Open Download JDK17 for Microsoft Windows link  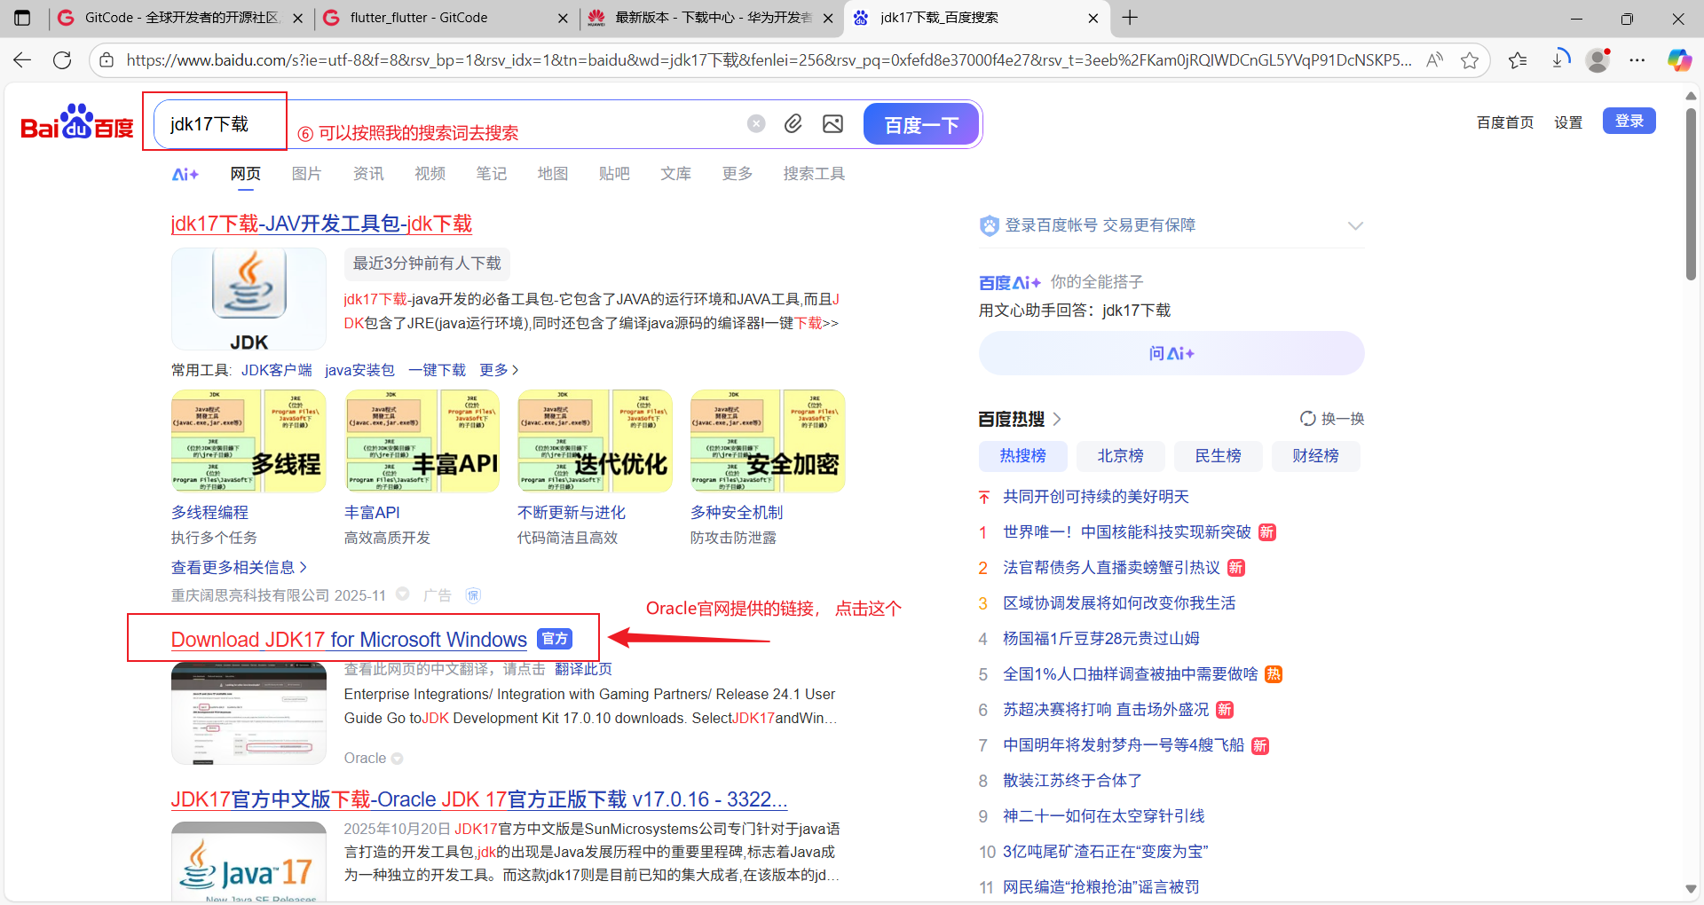pos(349,640)
